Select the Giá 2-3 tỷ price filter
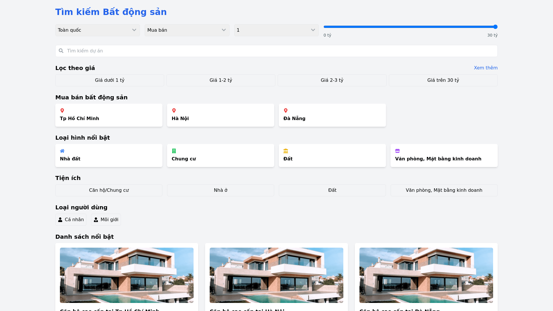Image resolution: width=553 pixels, height=311 pixels. [x=332, y=80]
